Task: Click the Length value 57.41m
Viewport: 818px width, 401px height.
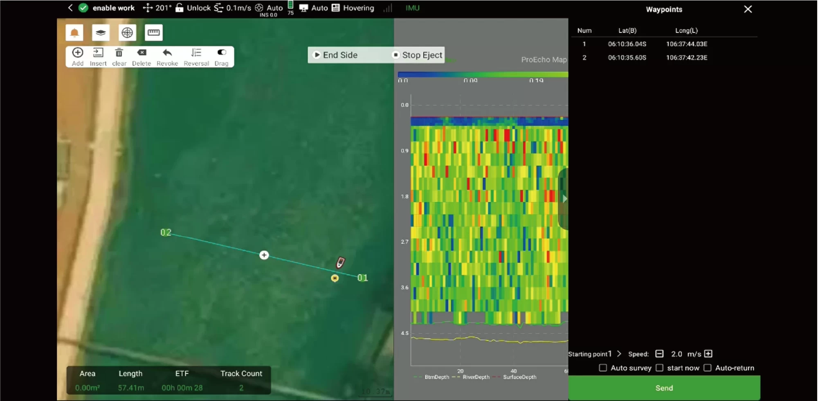Action: tap(131, 388)
